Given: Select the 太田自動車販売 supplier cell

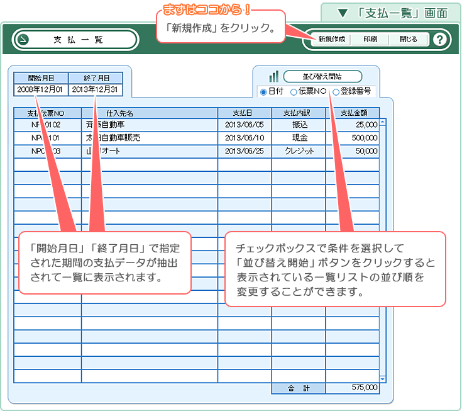Looking at the screenshot, I should [x=150, y=138].
